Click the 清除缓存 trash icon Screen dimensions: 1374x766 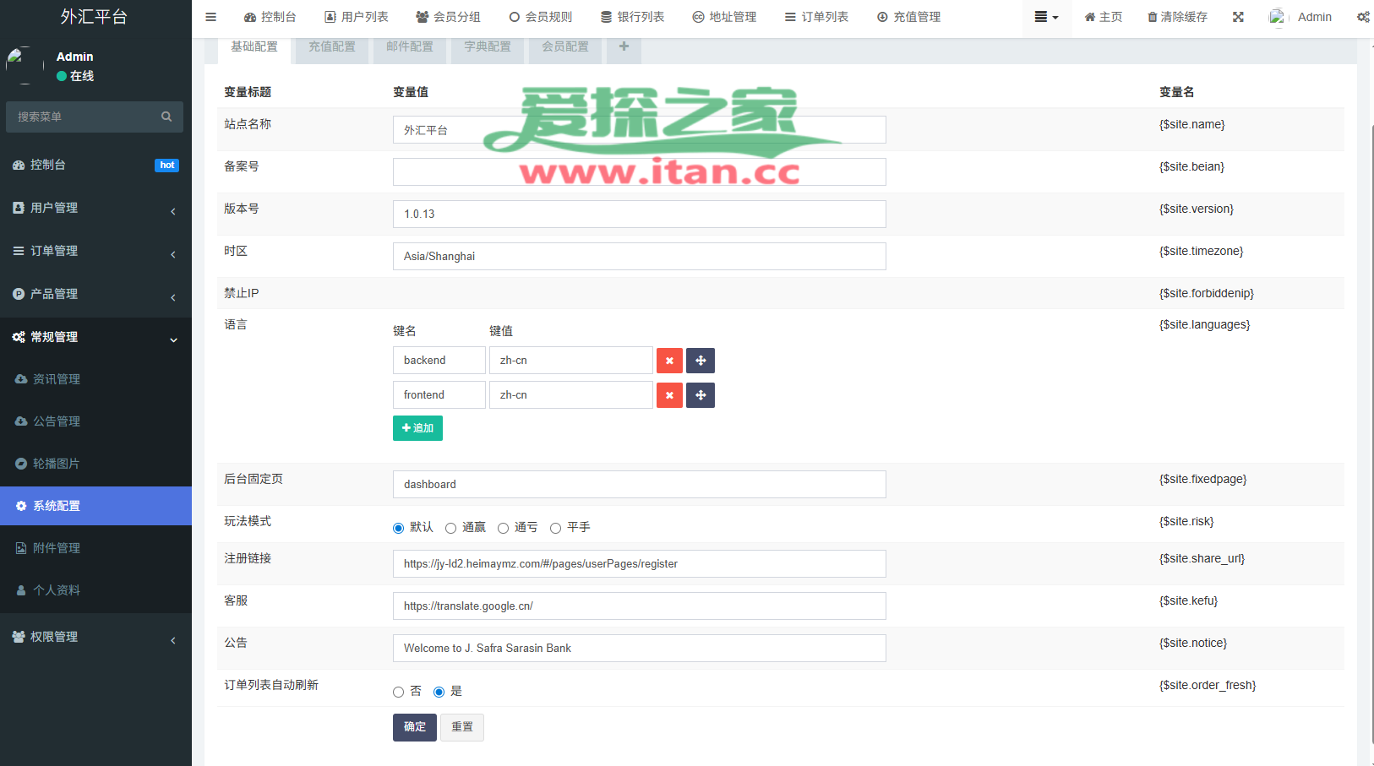(1152, 17)
